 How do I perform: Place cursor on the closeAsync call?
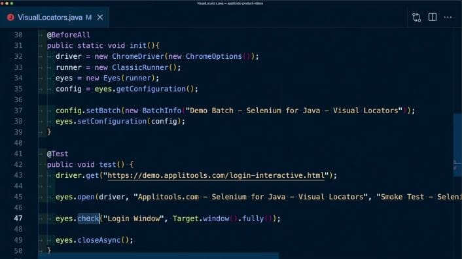[99, 240]
